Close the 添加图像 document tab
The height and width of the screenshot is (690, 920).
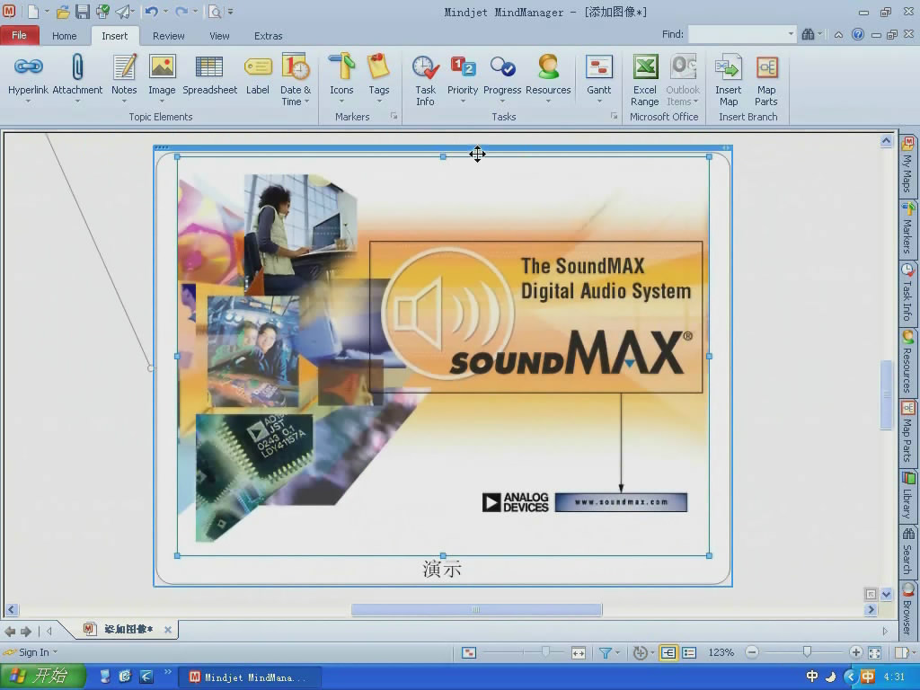168,630
